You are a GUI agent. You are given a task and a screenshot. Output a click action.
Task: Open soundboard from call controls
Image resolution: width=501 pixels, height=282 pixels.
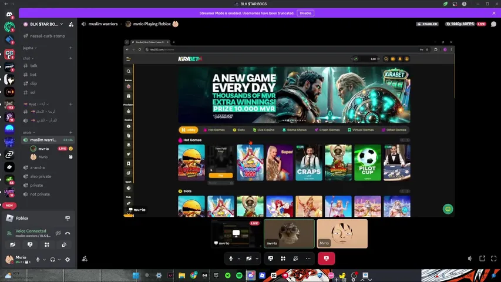coord(295,258)
